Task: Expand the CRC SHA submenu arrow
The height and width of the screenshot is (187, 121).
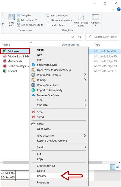Action: [85, 105]
